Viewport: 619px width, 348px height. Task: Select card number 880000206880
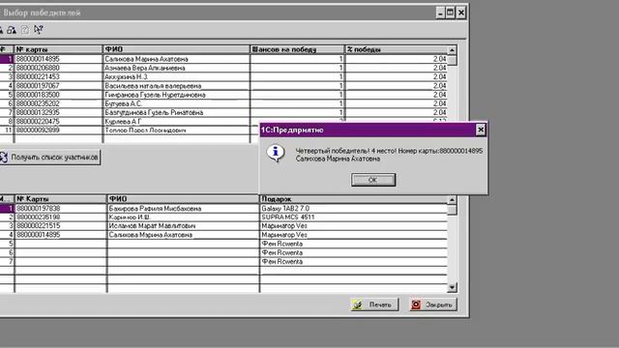pyautogui.click(x=58, y=68)
